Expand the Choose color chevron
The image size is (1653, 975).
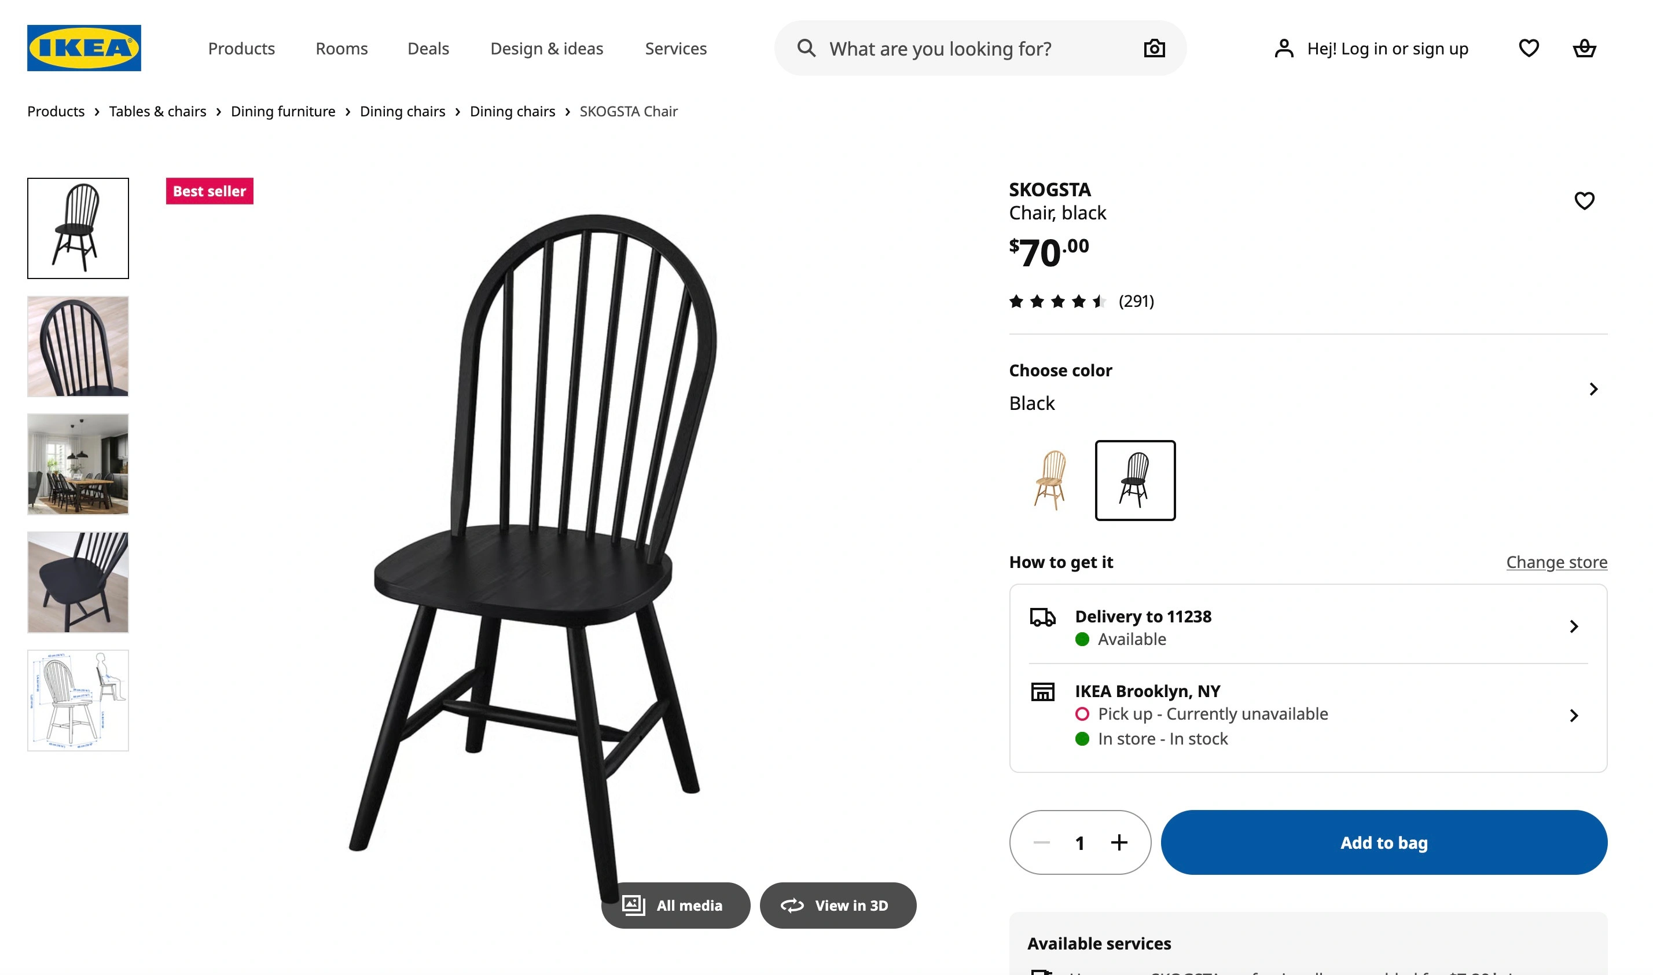click(1593, 389)
